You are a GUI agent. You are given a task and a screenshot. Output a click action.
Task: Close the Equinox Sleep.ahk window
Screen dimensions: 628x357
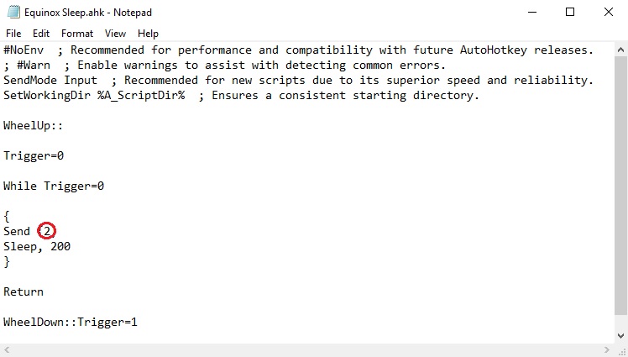click(609, 12)
